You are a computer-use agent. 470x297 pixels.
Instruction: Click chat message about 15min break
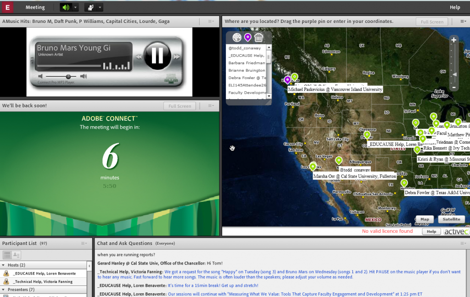[x=179, y=286]
